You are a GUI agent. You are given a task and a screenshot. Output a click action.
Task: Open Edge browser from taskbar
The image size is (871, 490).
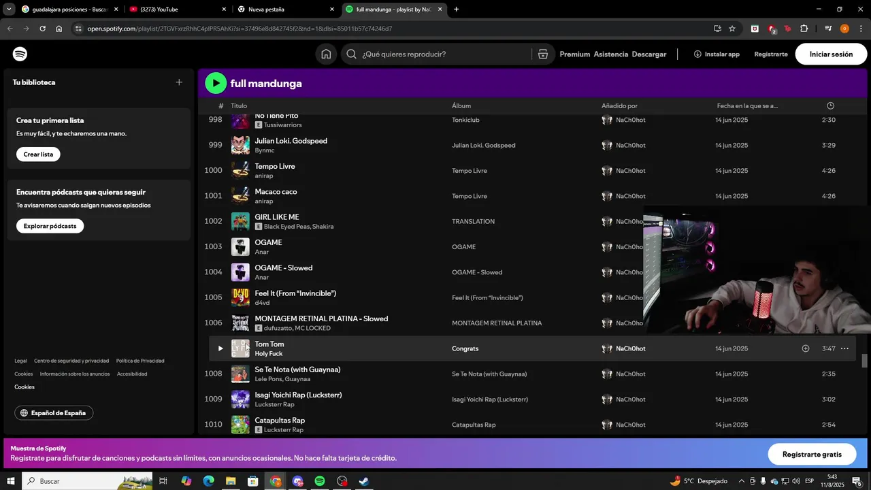(208, 481)
